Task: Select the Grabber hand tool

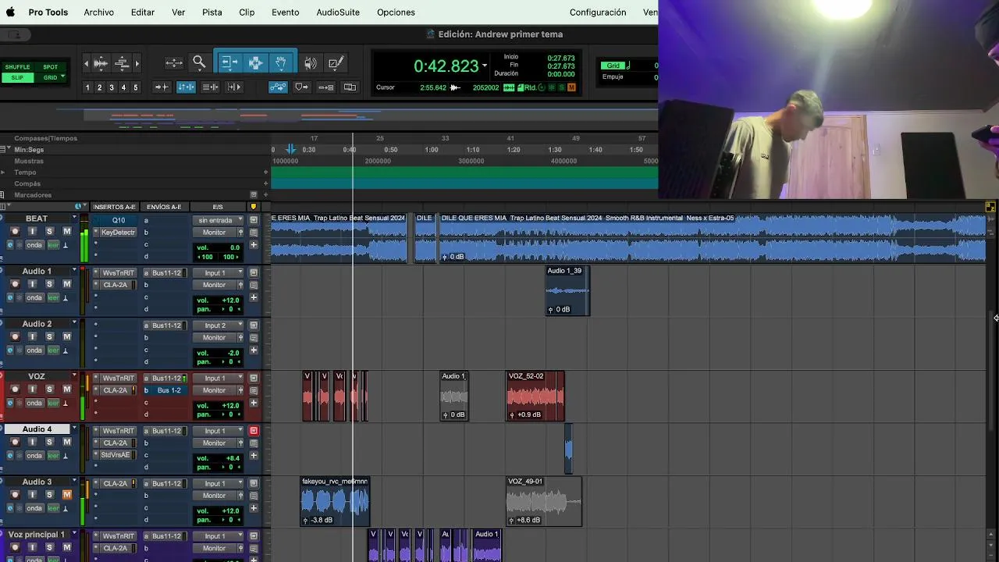Action: tap(281, 63)
